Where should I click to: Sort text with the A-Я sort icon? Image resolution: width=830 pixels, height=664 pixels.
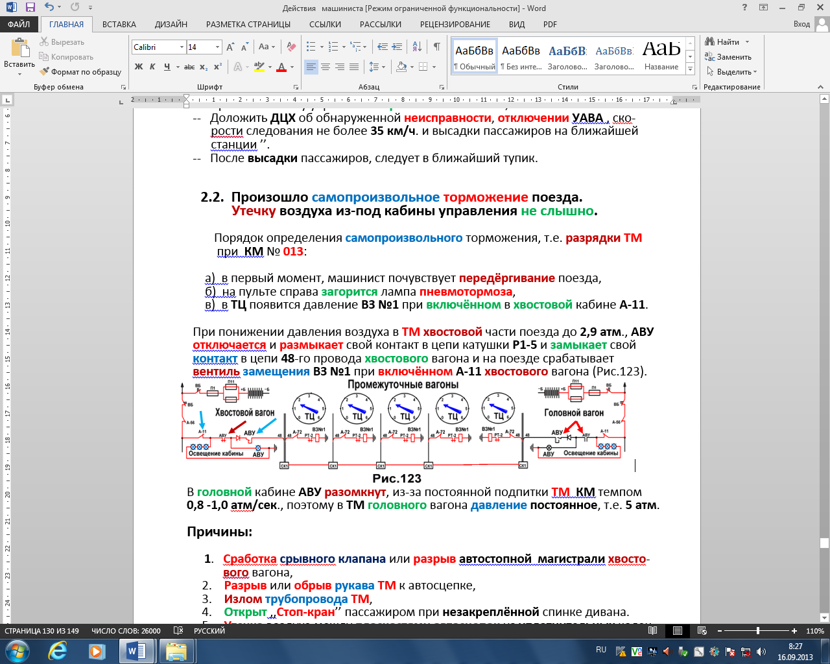[x=417, y=47]
